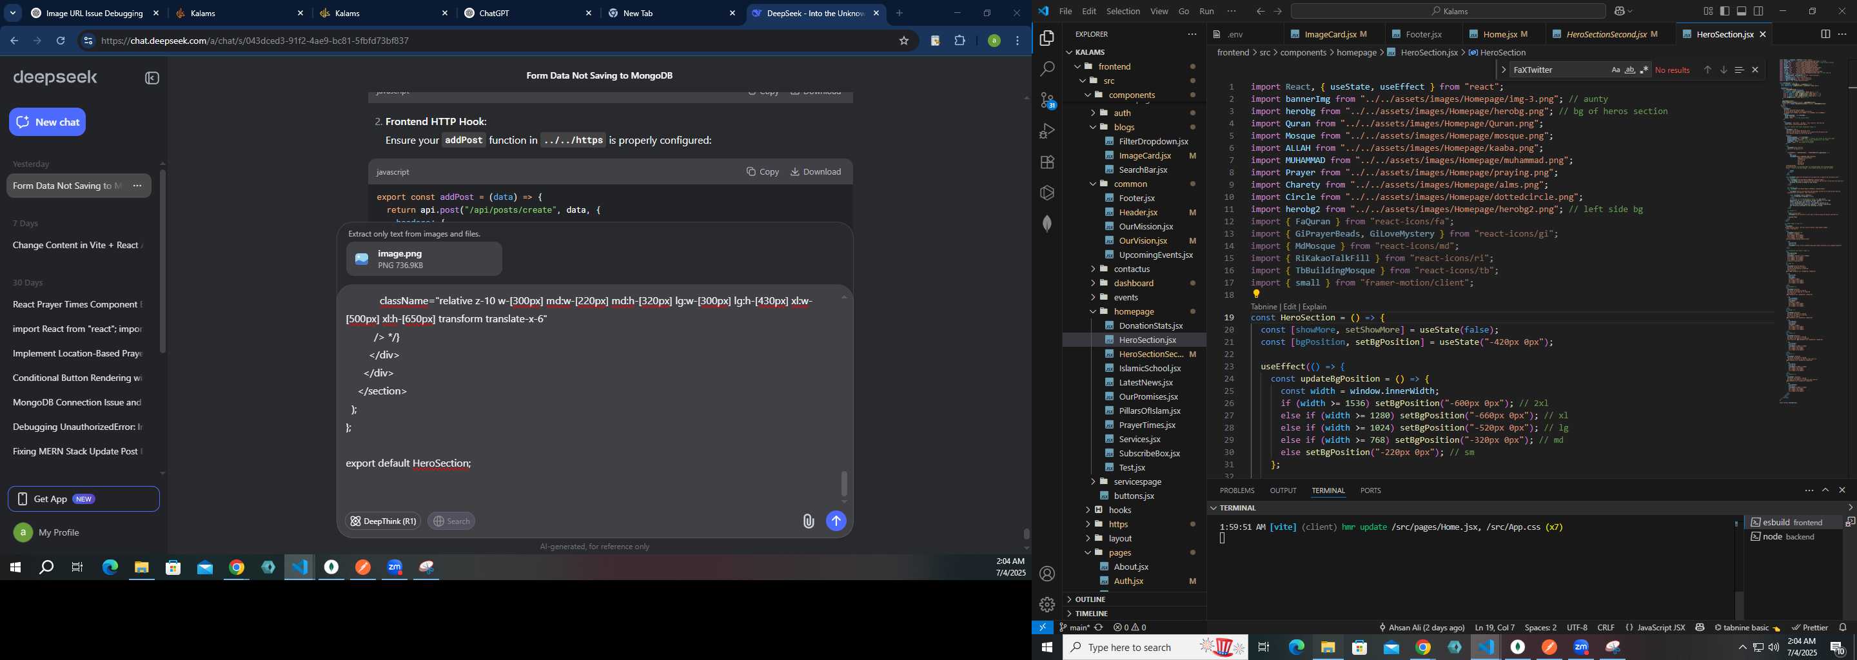Enable the Search toggle in DeepSeek input
1857x660 pixels.
(x=451, y=521)
